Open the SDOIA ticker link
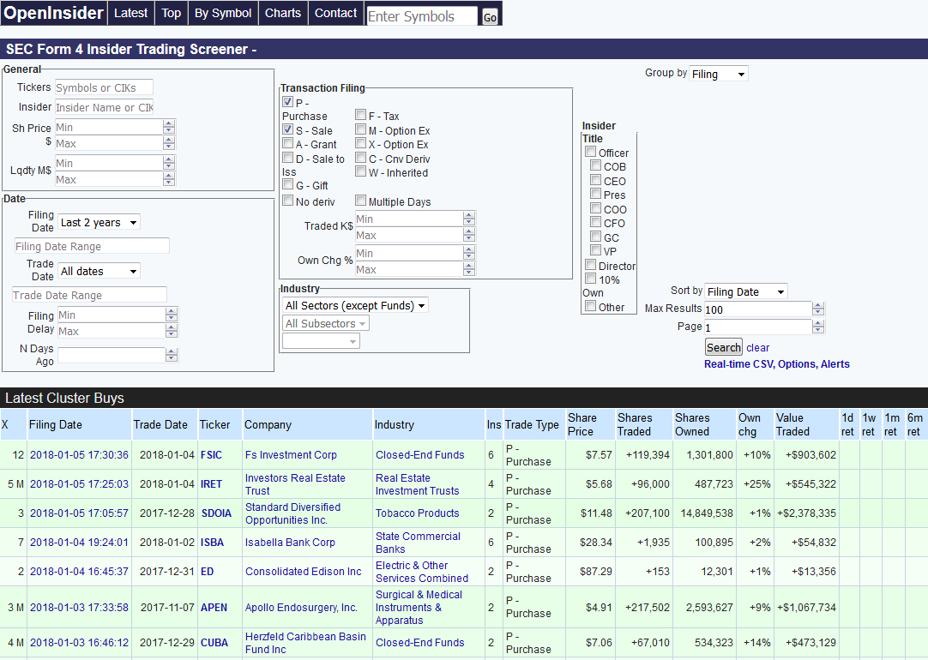 pos(216,513)
